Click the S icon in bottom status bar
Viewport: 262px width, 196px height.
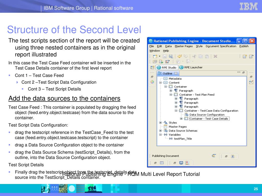pos(233,156)
